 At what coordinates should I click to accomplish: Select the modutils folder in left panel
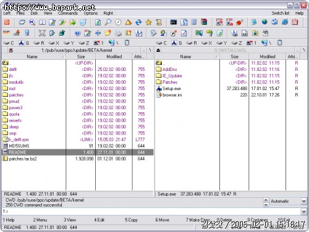[77, 82]
